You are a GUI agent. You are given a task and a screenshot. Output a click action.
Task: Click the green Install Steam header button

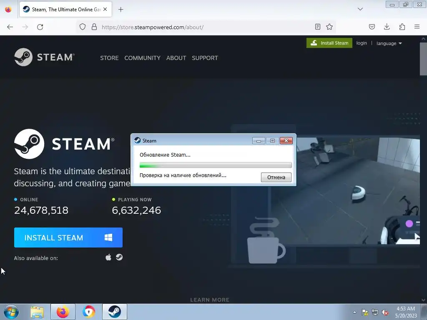(x=329, y=43)
